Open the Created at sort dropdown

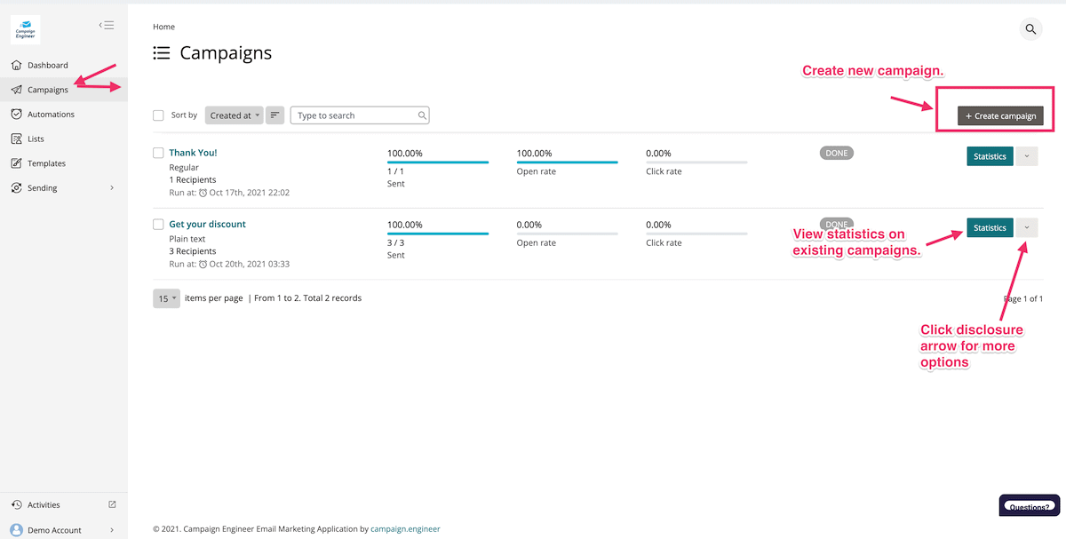click(235, 115)
